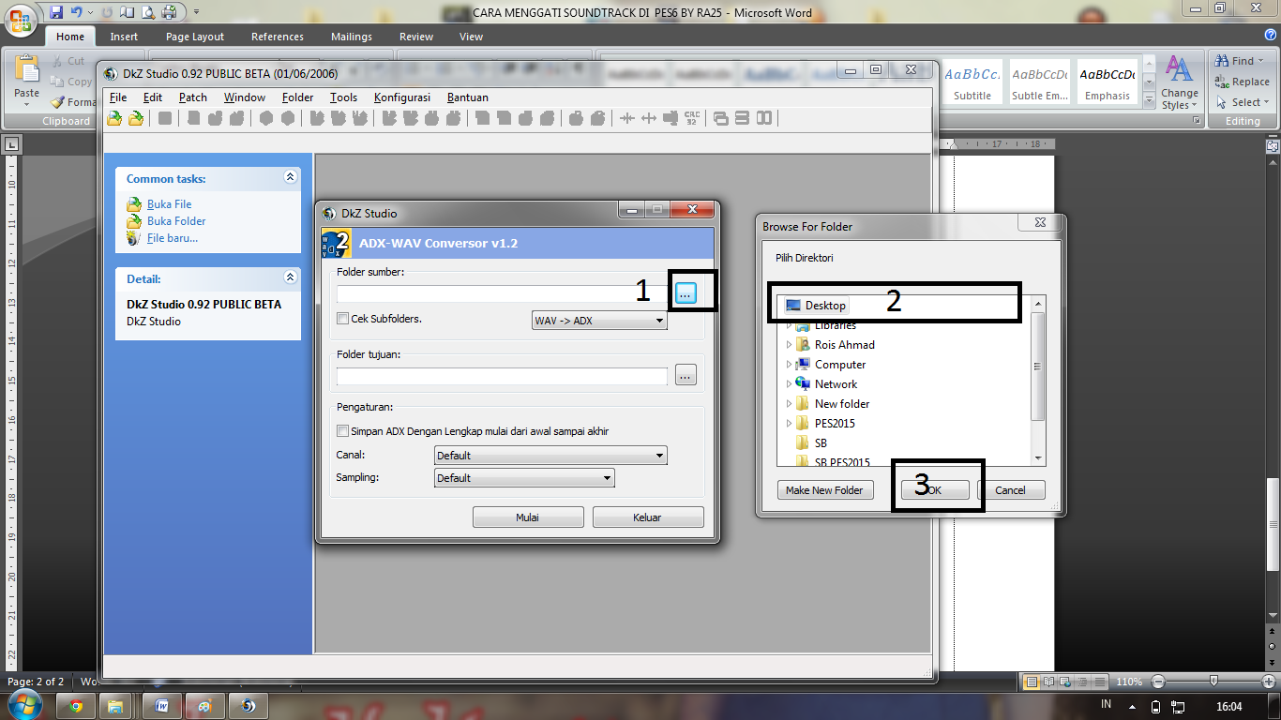Click the Buka Folder link
The height and width of the screenshot is (720, 1281).
[x=176, y=221]
